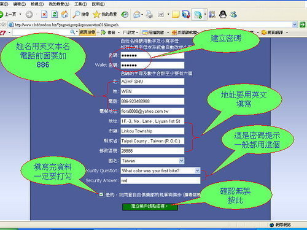Click the address field Liyuan 1st St
This screenshot has width=307, height=230.
(152, 121)
